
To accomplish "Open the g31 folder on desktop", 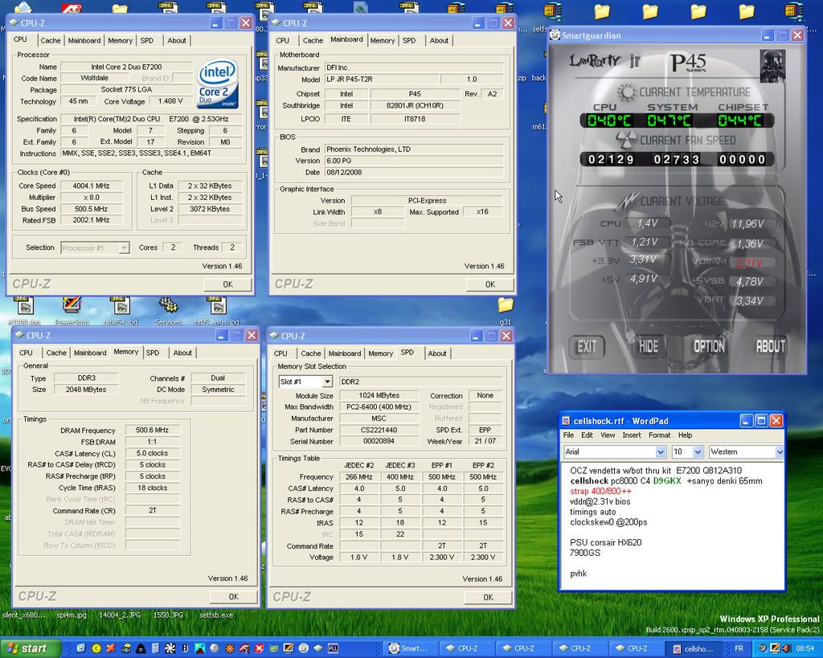I will click(x=505, y=306).
